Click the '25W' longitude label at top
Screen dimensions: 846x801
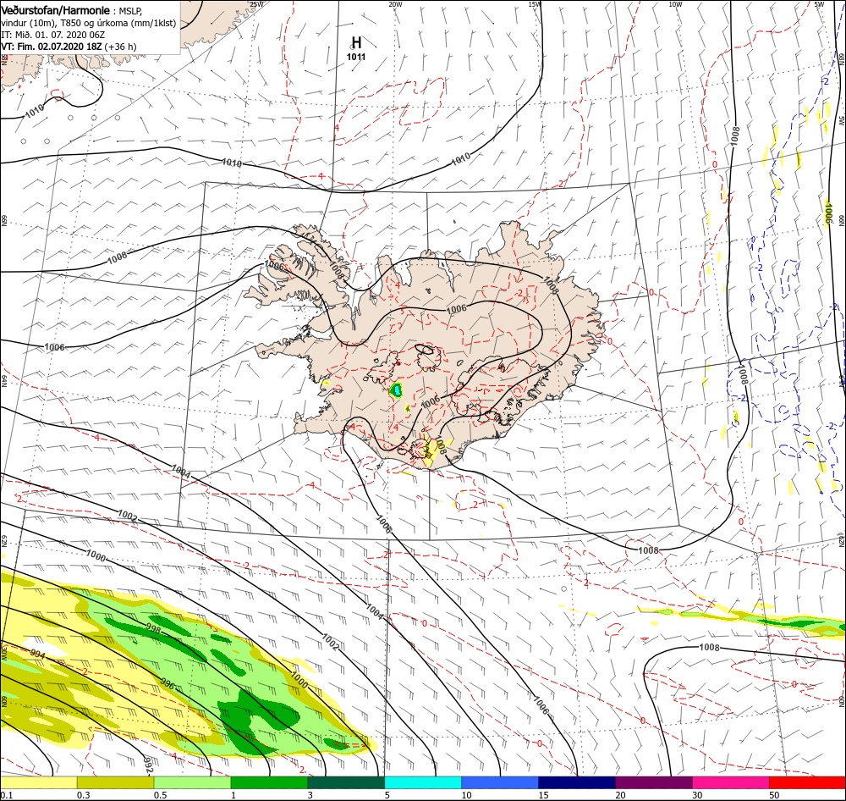coord(257,4)
